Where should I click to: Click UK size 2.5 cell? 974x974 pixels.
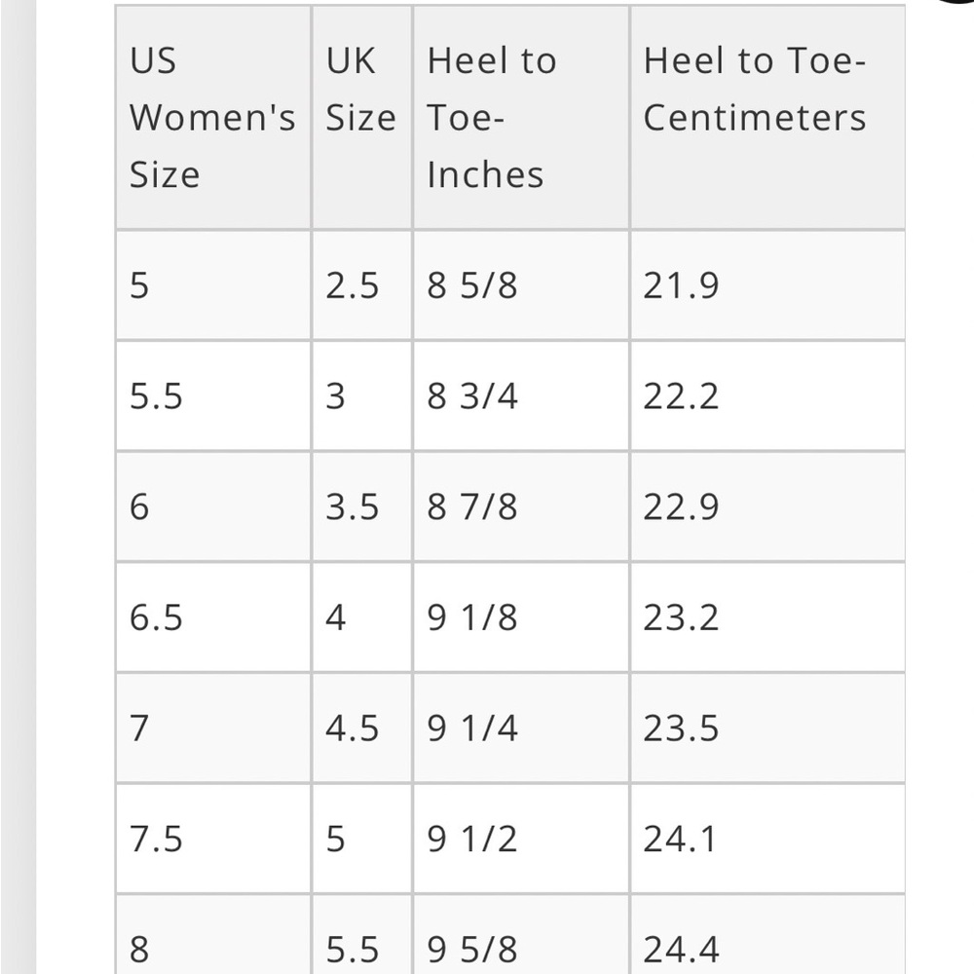[x=352, y=285]
